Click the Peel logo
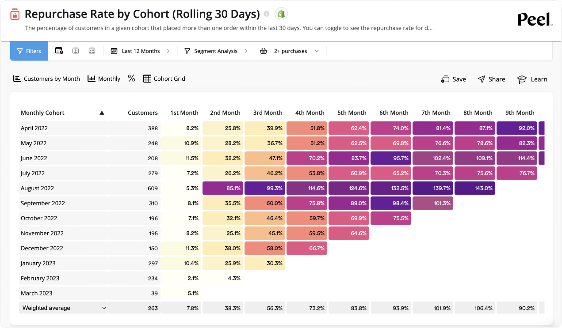Screen dimensions: 562x328 pos(534,19)
